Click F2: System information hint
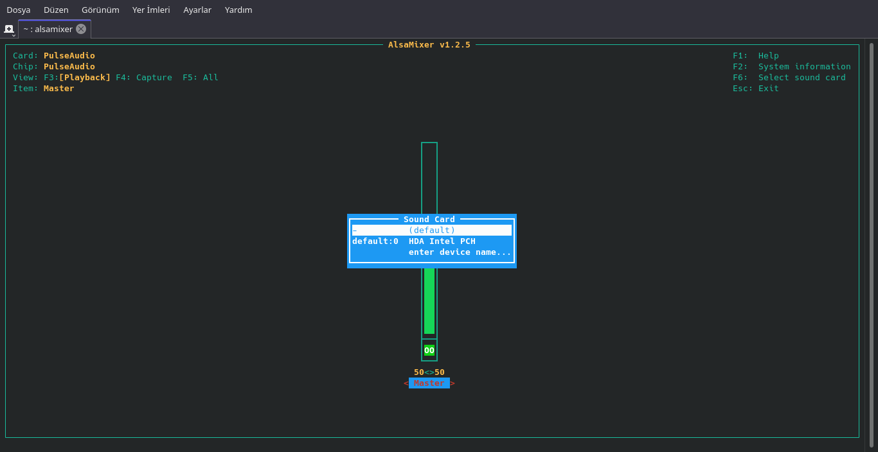 tap(792, 66)
